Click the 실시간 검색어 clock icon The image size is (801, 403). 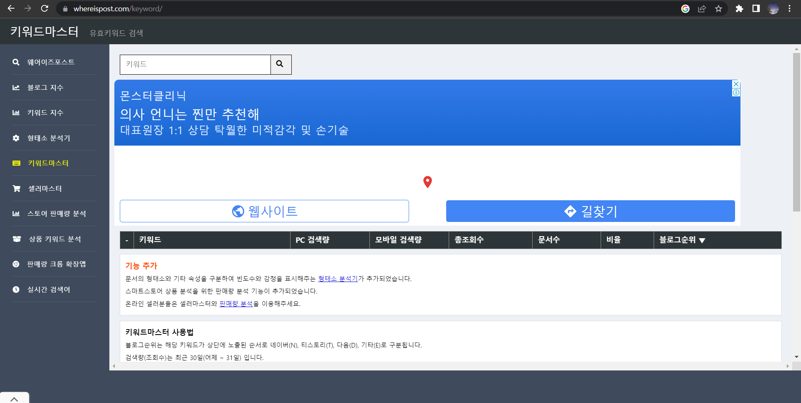coord(16,289)
